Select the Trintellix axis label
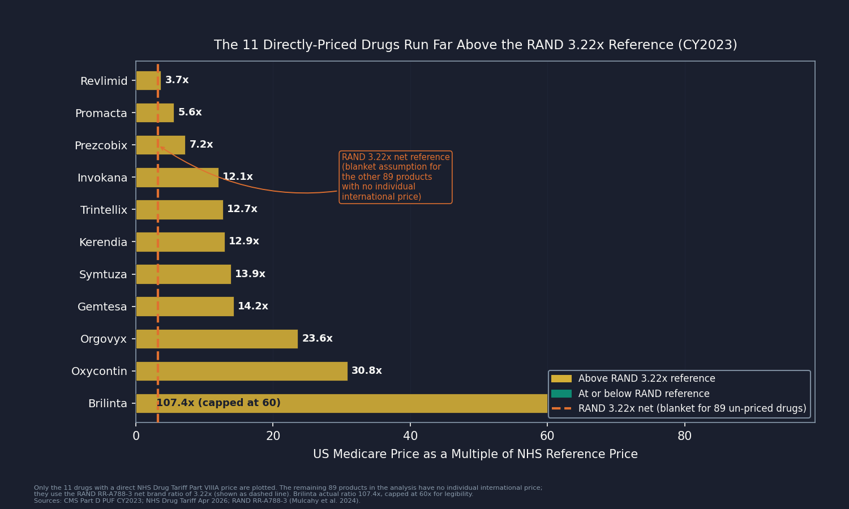Screen dimensions: 849x509 [x=104, y=210]
